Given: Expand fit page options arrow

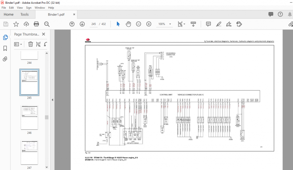Looking at the screenshot, I should point(185,24).
